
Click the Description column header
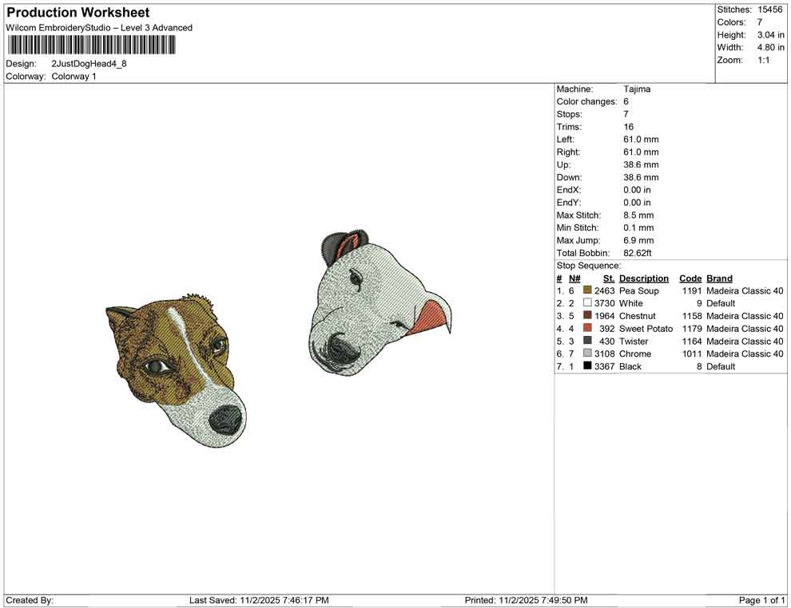644,278
